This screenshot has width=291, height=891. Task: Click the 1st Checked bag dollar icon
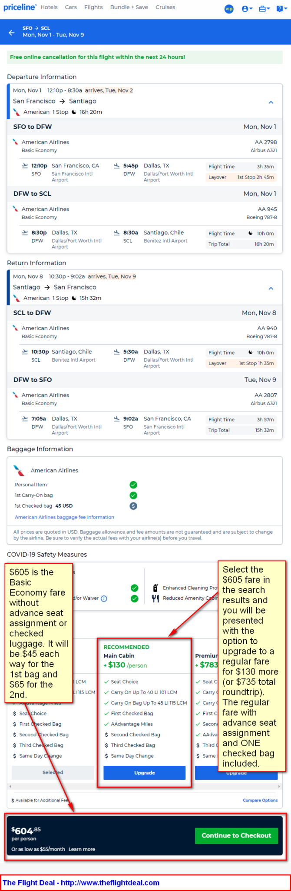click(x=133, y=506)
